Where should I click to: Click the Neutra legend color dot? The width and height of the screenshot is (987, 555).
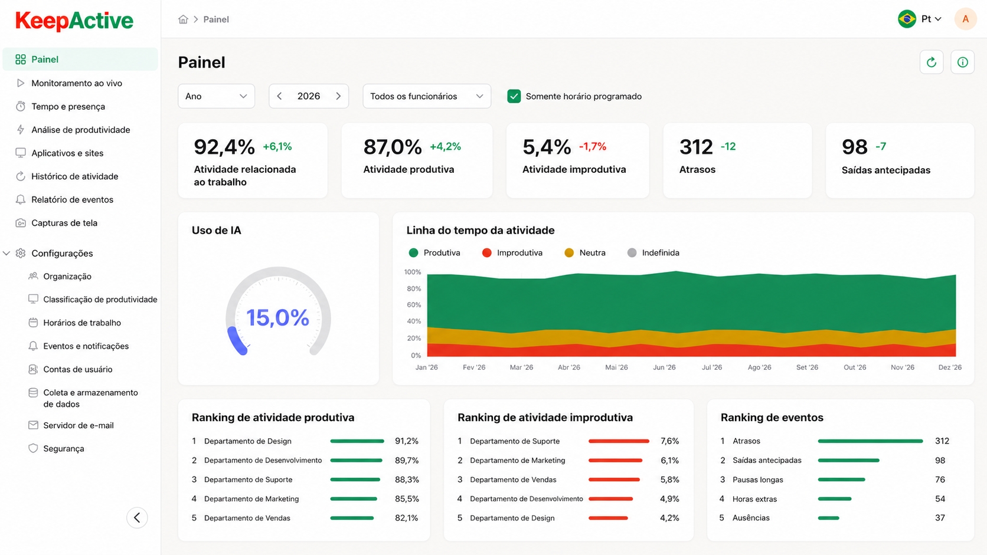point(569,252)
